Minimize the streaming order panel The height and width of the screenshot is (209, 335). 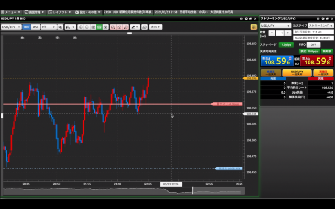318,19
